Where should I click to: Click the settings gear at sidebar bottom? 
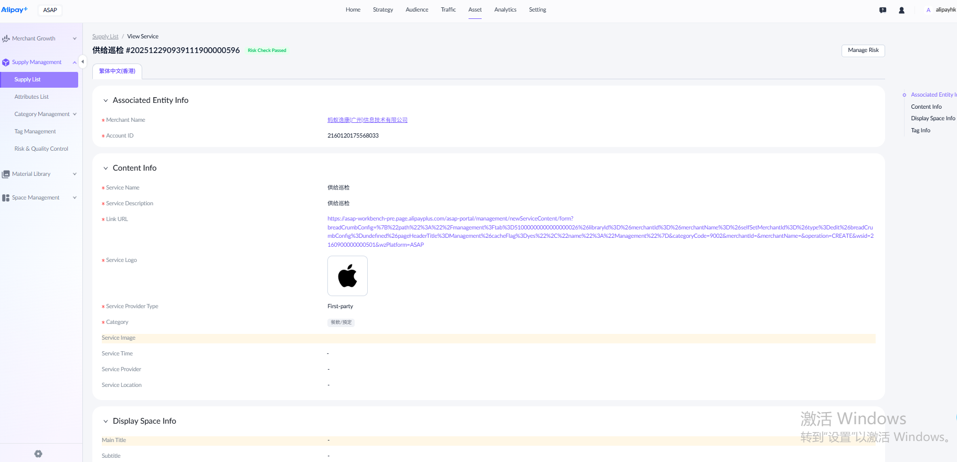pyautogui.click(x=38, y=454)
